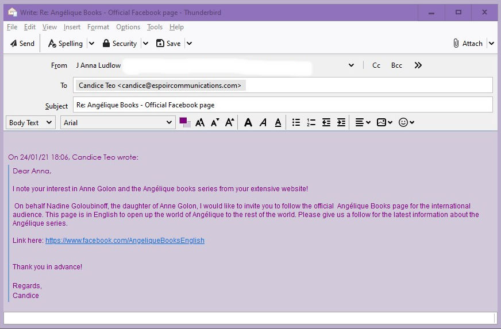Click the Attach paperclip button
Screen dimensions: 501x329
[x=468, y=43]
